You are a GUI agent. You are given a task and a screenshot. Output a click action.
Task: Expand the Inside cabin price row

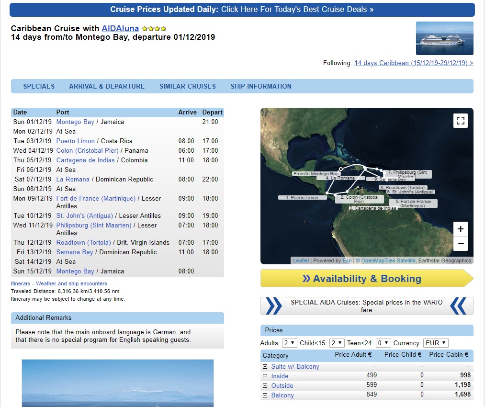[x=265, y=376]
